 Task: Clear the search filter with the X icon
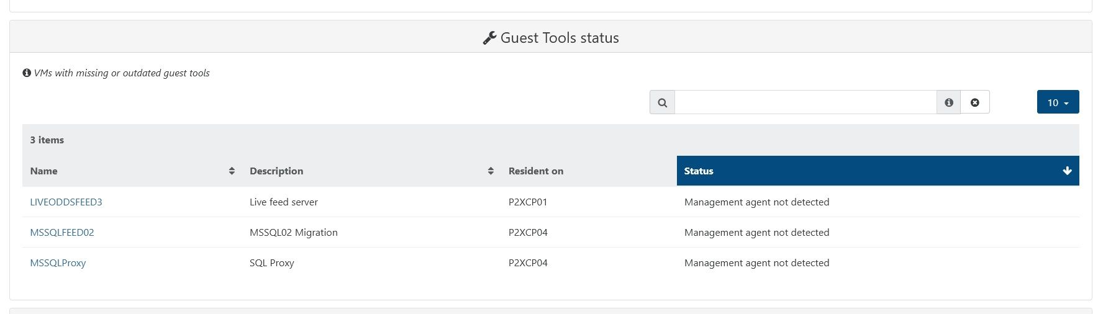tap(974, 102)
